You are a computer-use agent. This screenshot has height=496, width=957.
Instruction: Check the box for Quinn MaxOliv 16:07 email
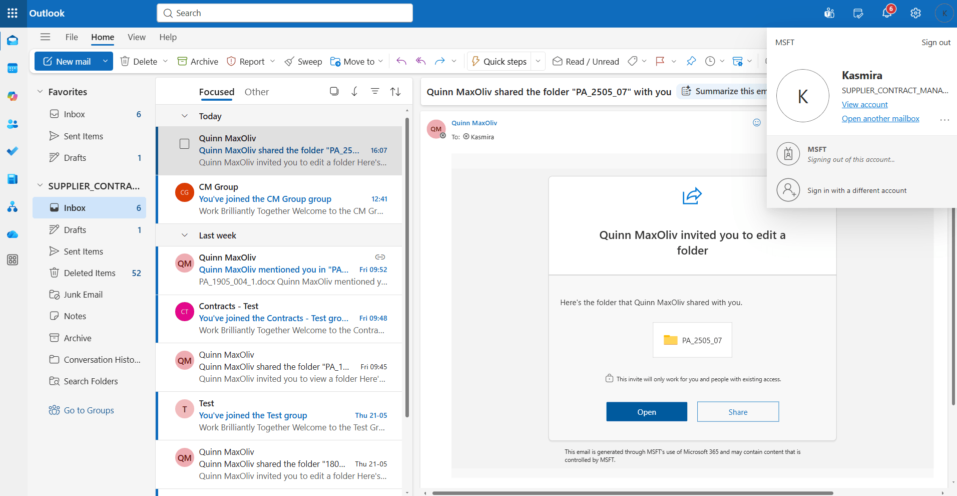(184, 144)
